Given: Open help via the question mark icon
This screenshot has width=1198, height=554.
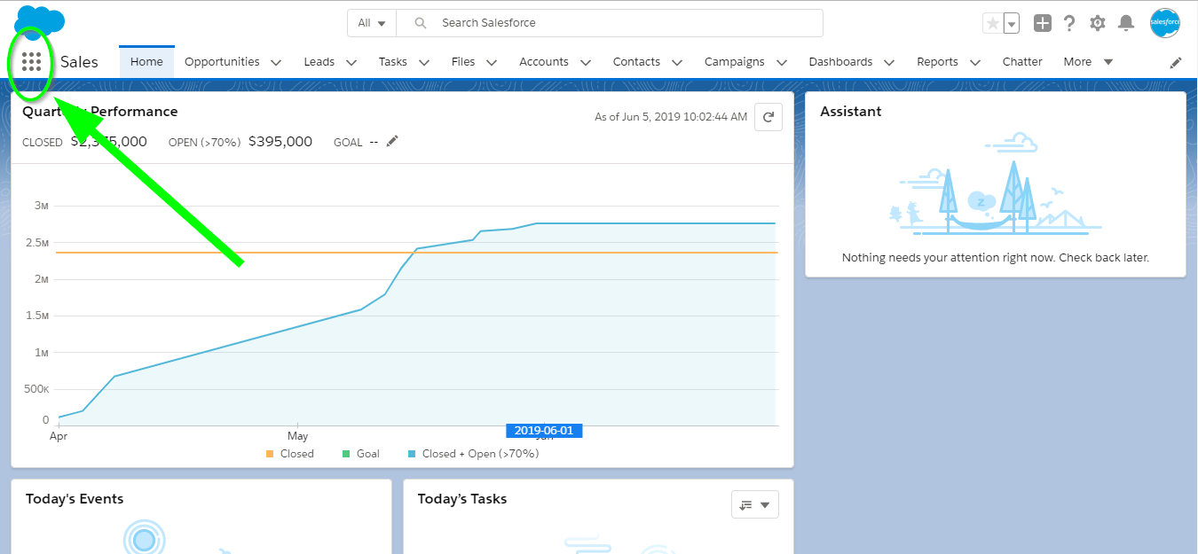Looking at the screenshot, I should pos(1069,23).
